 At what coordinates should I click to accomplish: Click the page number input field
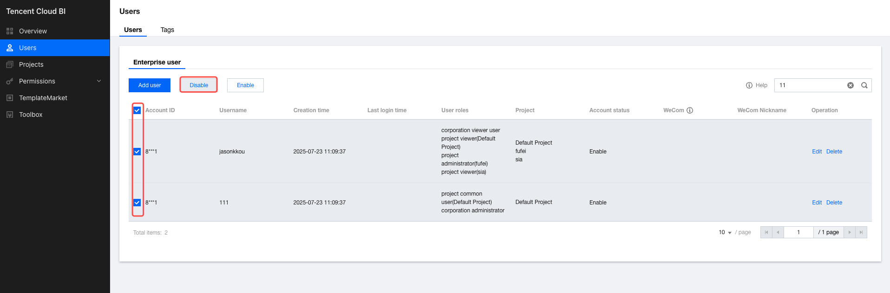click(x=798, y=232)
